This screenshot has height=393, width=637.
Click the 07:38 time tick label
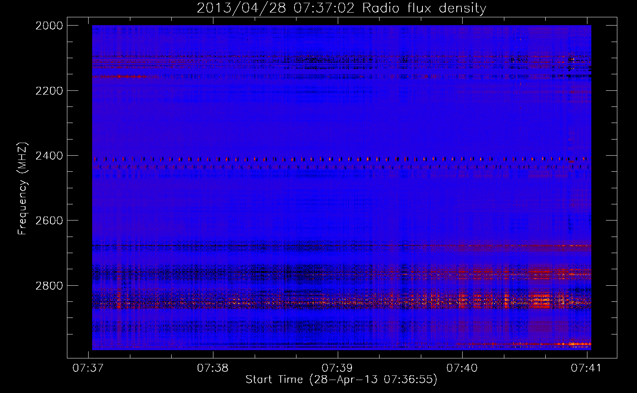tap(213, 368)
